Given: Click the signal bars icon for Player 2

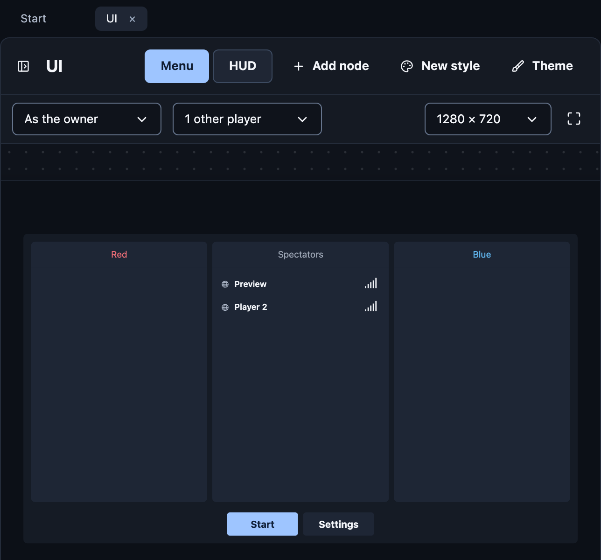Looking at the screenshot, I should [371, 307].
